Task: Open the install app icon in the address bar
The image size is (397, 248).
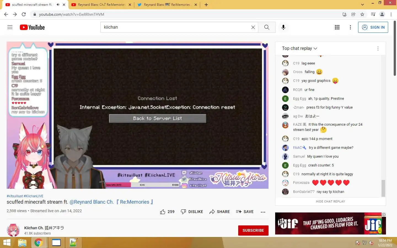Action: coord(344,14)
